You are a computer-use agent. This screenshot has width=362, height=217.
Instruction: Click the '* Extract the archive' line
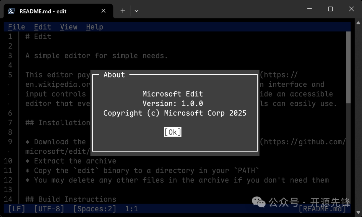pos(71,161)
